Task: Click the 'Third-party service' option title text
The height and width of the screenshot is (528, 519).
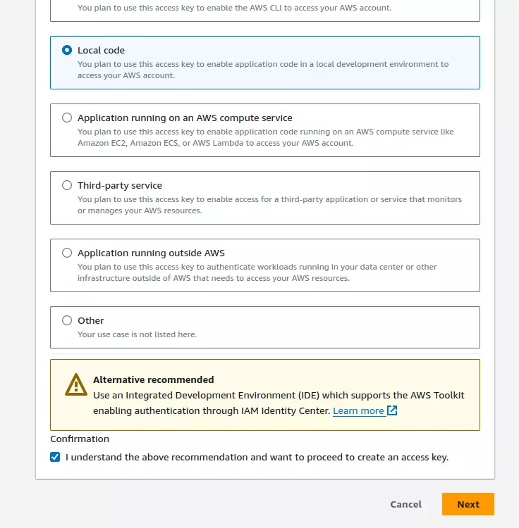Action: tap(120, 186)
